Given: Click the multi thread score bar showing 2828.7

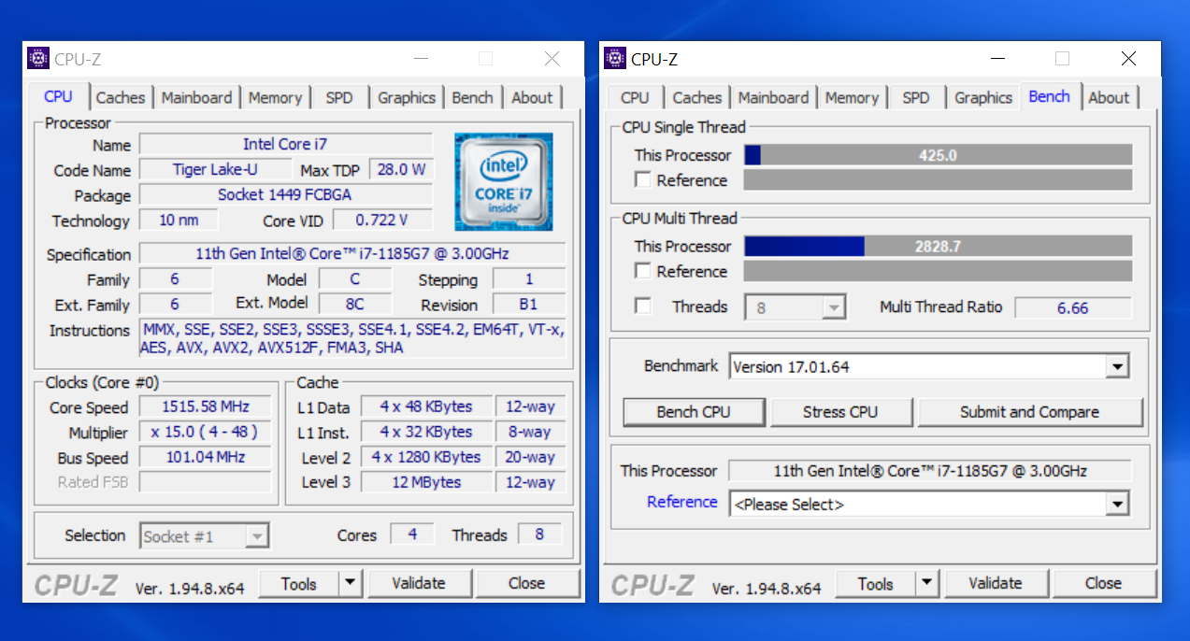Looking at the screenshot, I should 939,247.
